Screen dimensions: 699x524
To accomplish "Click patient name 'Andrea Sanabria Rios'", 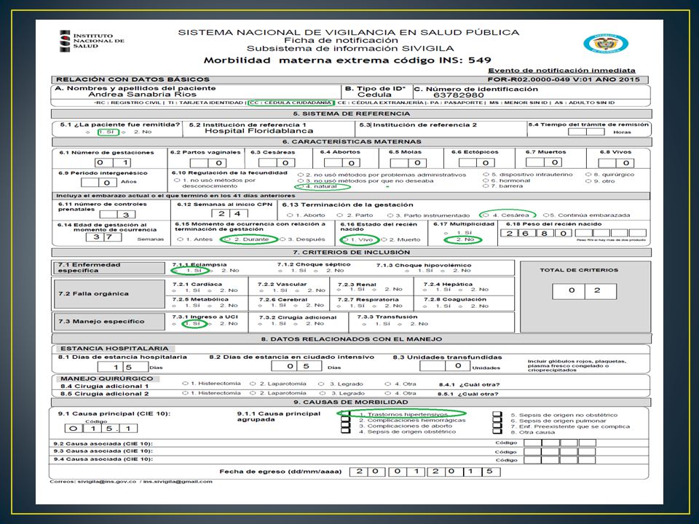I will 142,95.
